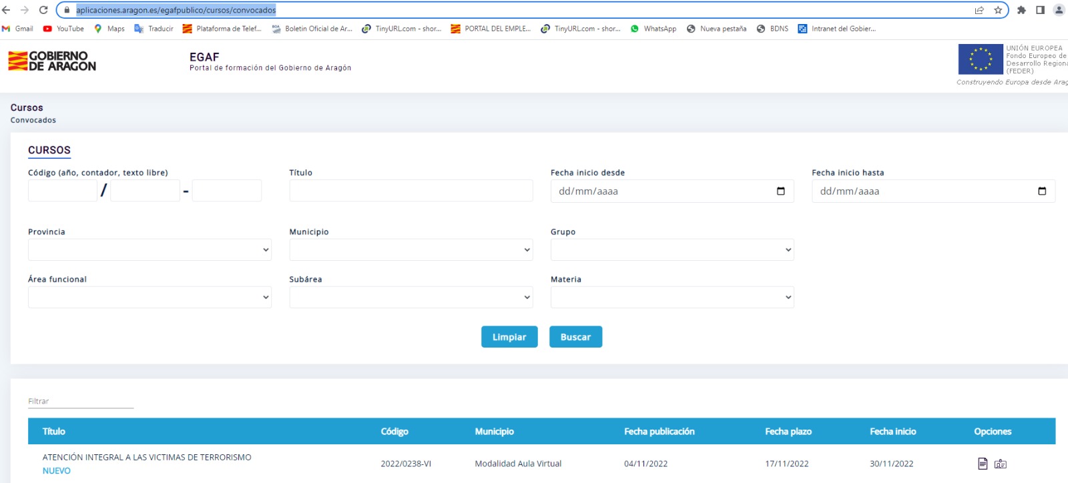Image resolution: width=1068 pixels, height=483 pixels.
Task: Click into the Título text field
Action: (411, 191)
